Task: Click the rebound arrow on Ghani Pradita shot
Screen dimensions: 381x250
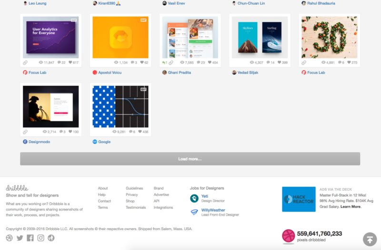Action: click(165, 63)
